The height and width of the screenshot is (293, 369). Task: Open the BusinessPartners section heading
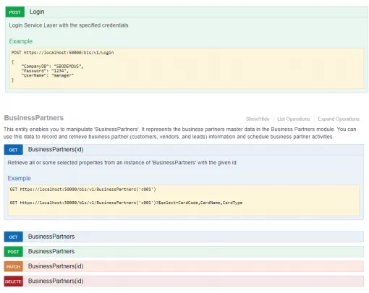[34, 118]
